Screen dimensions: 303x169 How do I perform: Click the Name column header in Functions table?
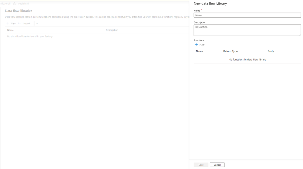tap(200, 51)
